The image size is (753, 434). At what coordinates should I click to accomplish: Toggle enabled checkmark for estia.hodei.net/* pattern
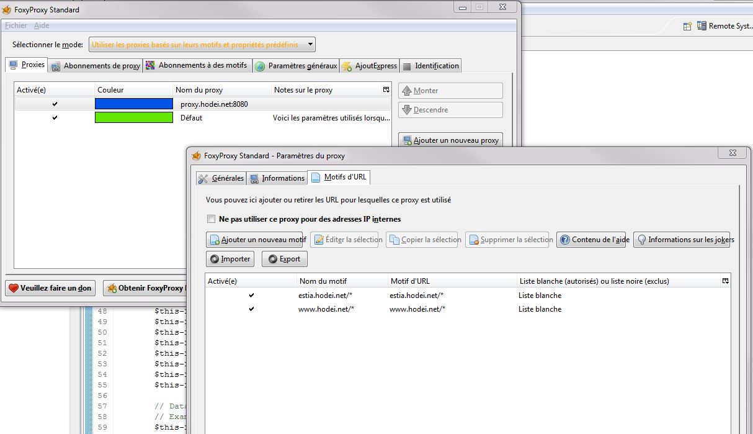coord(251,296)
